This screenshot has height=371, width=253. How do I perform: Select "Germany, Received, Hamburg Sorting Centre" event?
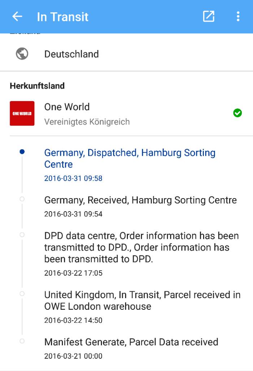click(140, 200)
